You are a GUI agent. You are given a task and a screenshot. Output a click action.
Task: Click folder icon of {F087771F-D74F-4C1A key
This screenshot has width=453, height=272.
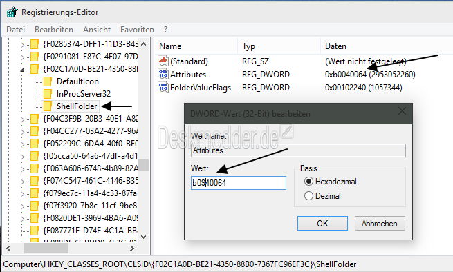[35, 231]
